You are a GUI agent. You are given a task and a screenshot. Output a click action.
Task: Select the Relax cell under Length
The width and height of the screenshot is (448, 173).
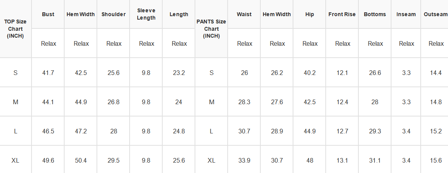click(x=179, y=44)
